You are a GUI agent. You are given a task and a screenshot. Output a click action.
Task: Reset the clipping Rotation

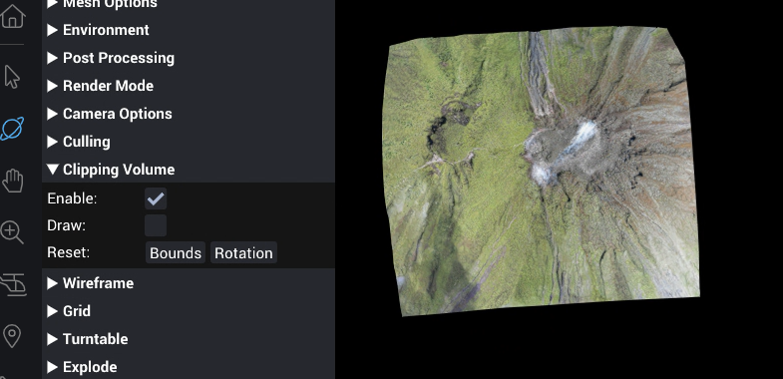pyautogui.click(x=243, y=252)
